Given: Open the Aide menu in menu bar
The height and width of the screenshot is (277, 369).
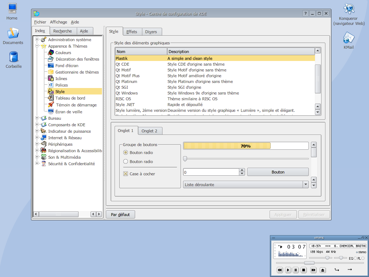Looking at the screenshot, I should (x=75, y=22).
